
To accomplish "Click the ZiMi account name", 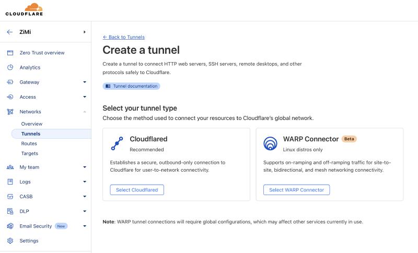I will [x=25, y=32].
